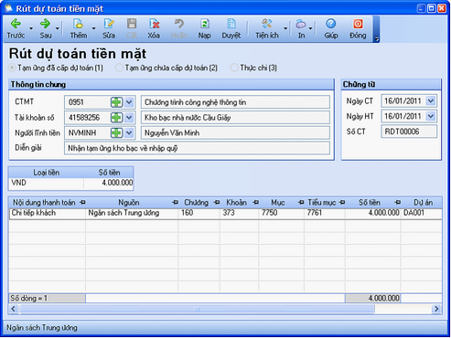The height and width of the screenshot is (338, 451).
Task: Open Tiện ích utilities tools icon
Action: (267, 24)
